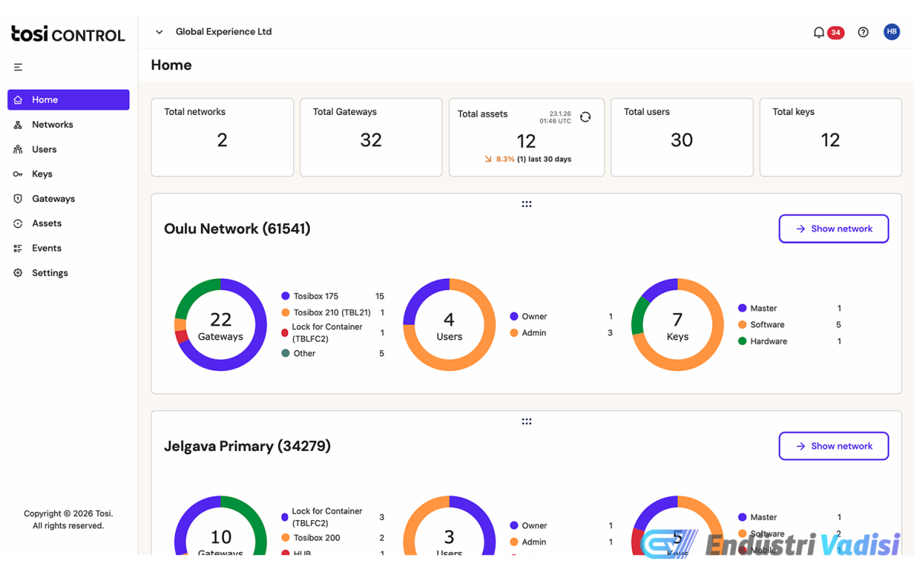914x572 pixels.
Task: Expand the Global Experience Ltd organization dropdown
Action: [x=159, y=32]
